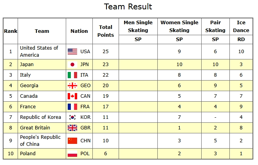Image resolution: width=258 pixels, height=165 pixels.
Task: Click the Team Result title
Action: point(128,7)
